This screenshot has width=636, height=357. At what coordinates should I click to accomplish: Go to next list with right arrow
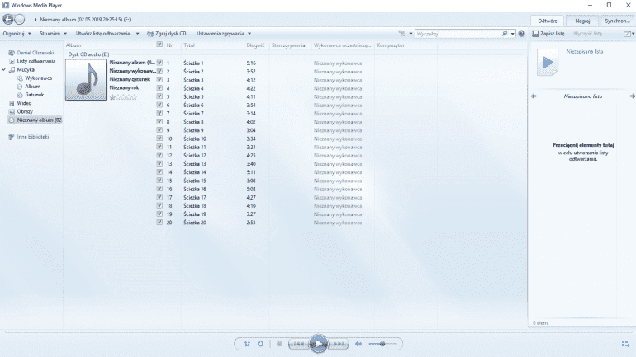click(633, 96)
